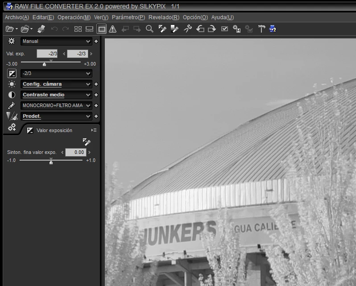
Task: Use exposure eyedropper in Valor exposición panel
Action: point(87,142)
